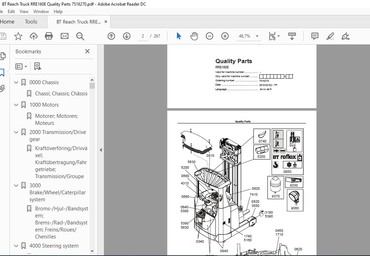
Task: Jump to 3000 Brake/Wheel/Caterpillar system
Action: pyautogui.click(x=58, y=193)
